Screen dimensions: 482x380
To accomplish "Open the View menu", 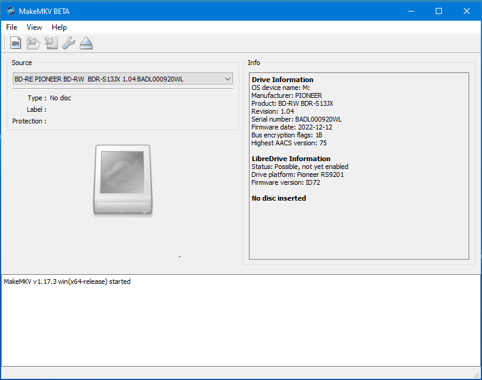I will click(34, 27).
